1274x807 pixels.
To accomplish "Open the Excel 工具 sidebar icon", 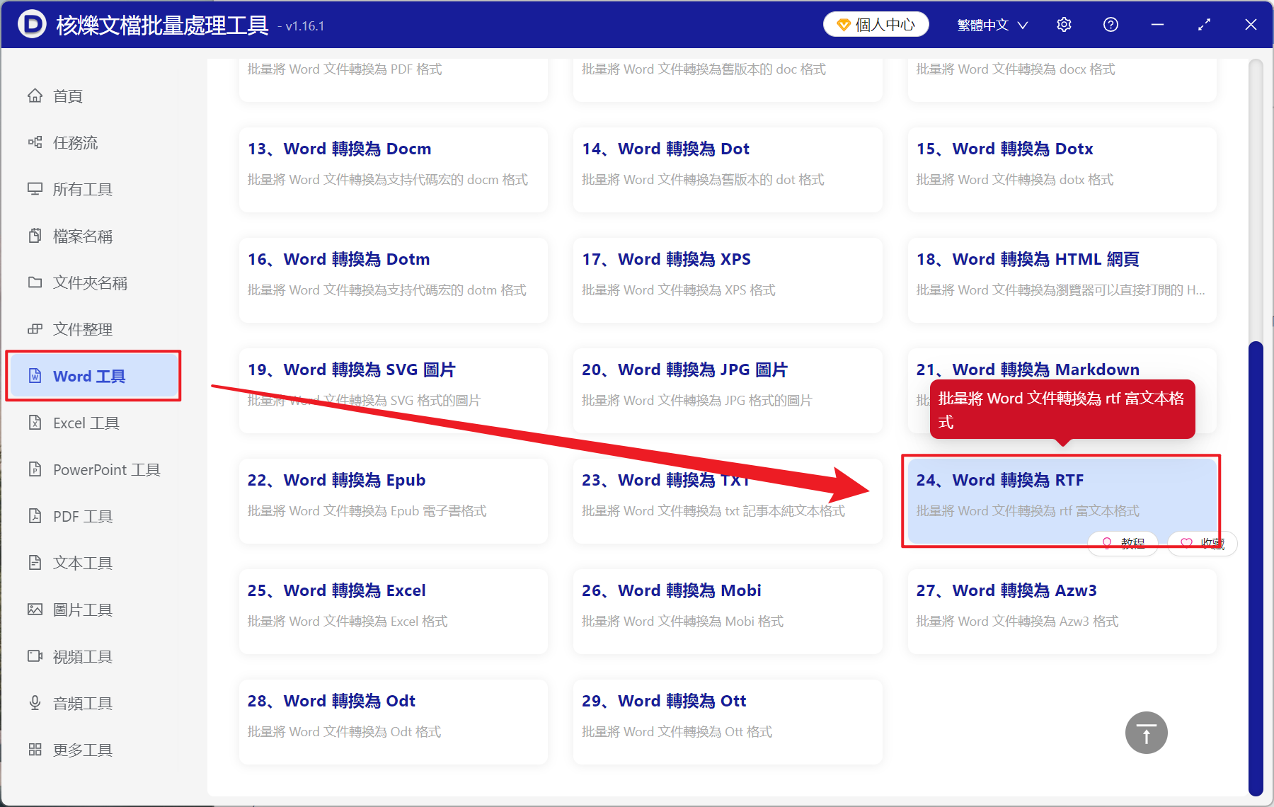I will point(35,422).
